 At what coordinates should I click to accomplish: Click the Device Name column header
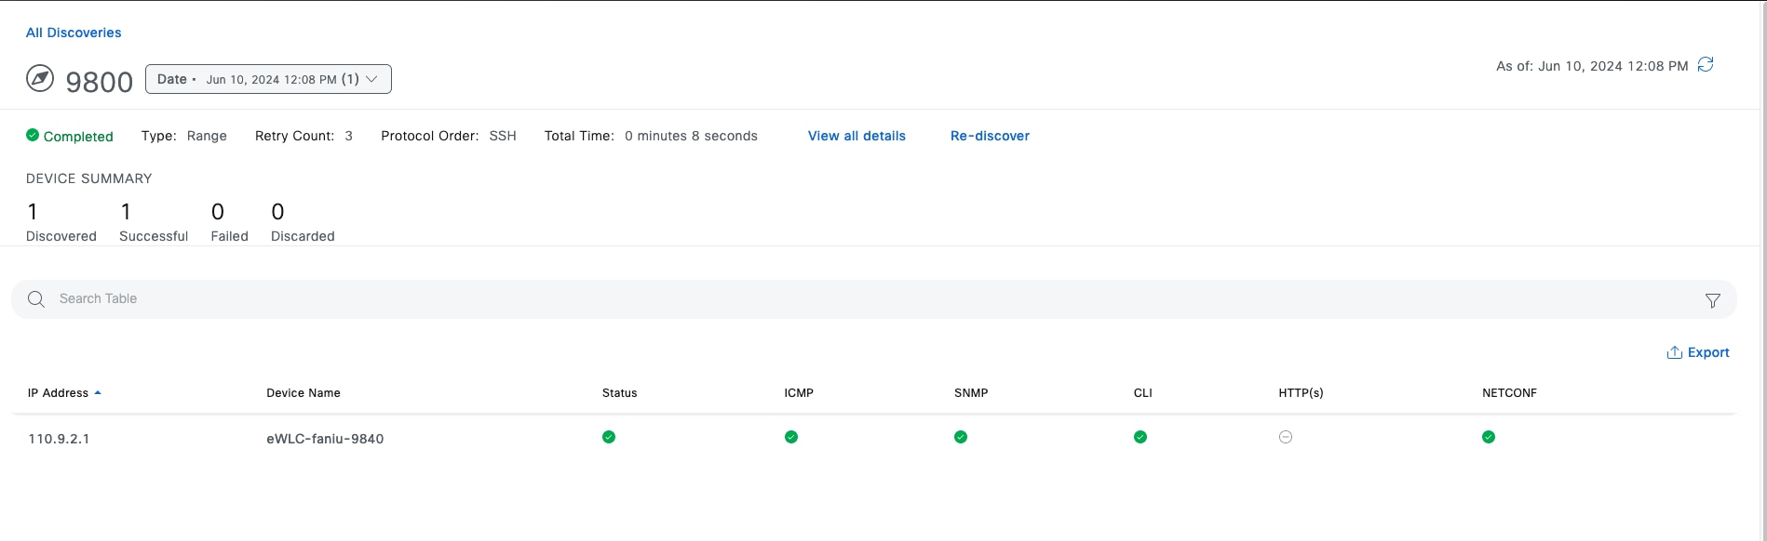tap(303, 393)
